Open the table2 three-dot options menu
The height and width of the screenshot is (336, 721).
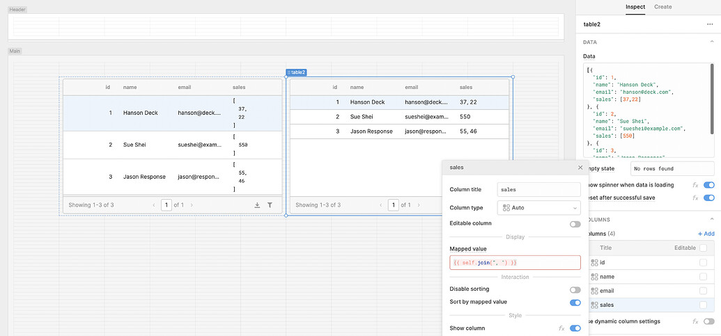(710, 24)
